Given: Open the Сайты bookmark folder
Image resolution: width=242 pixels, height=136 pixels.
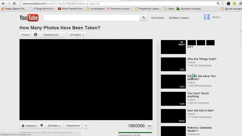Looking at the screenshot, I should [169, 9].
